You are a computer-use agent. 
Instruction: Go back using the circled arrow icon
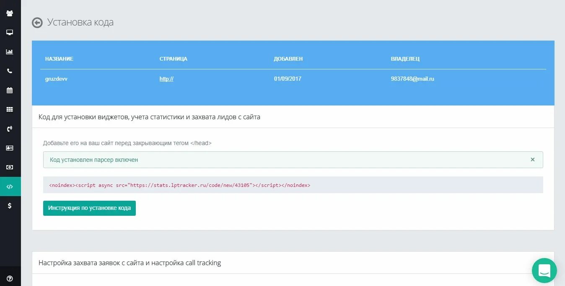(x=37, y=23)
